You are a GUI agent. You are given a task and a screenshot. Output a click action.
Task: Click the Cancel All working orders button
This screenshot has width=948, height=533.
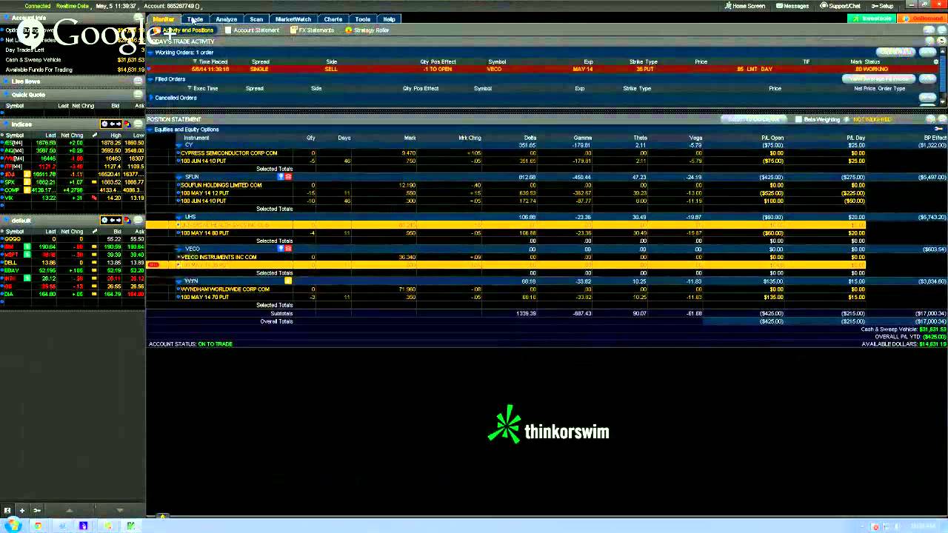pyautogui.click(x=896, y=52)
